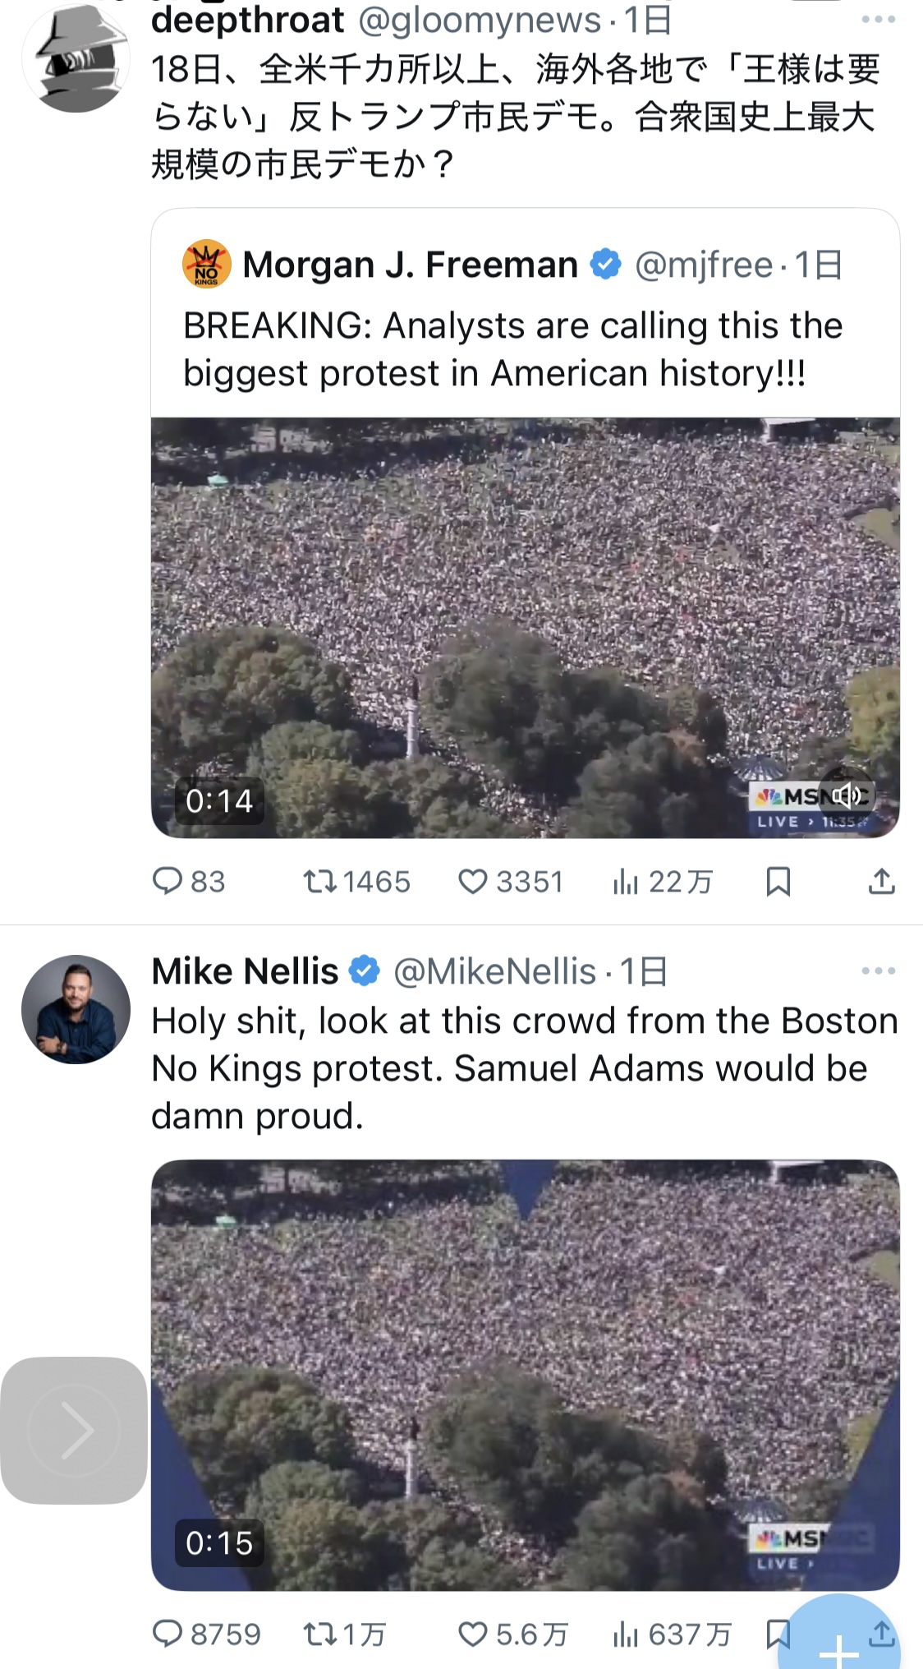Open the deepthroat profile avatar

point(76,59)
